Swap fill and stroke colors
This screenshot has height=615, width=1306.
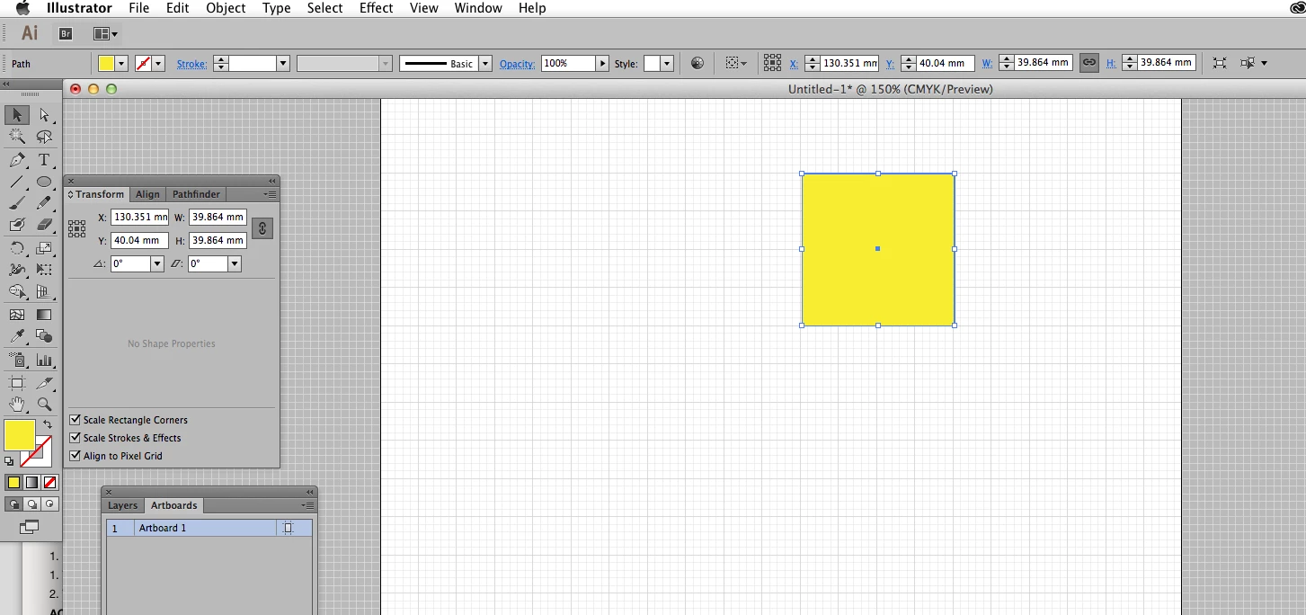coord(48,423)
